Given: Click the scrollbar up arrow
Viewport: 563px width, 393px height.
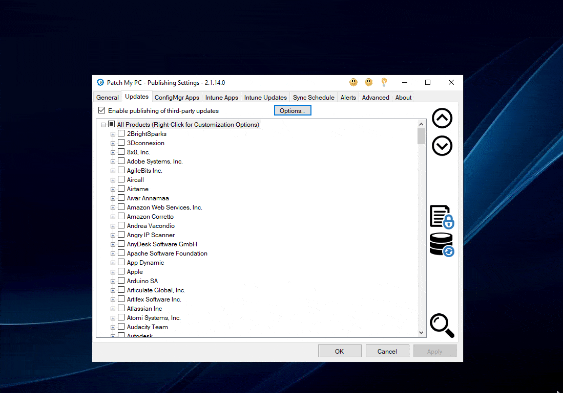Looking at the screenshot, I should point(421,124).
